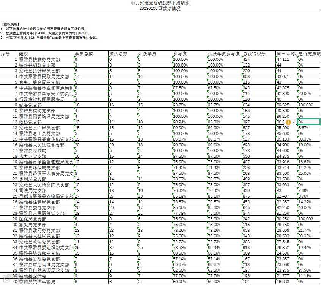Click the cell 察雅县财政局
The width and height of the screenshot is (321, 285).
[46, 150]
